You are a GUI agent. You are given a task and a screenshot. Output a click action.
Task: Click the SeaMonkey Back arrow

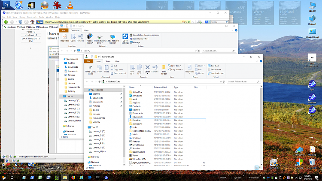pos(6,22)
